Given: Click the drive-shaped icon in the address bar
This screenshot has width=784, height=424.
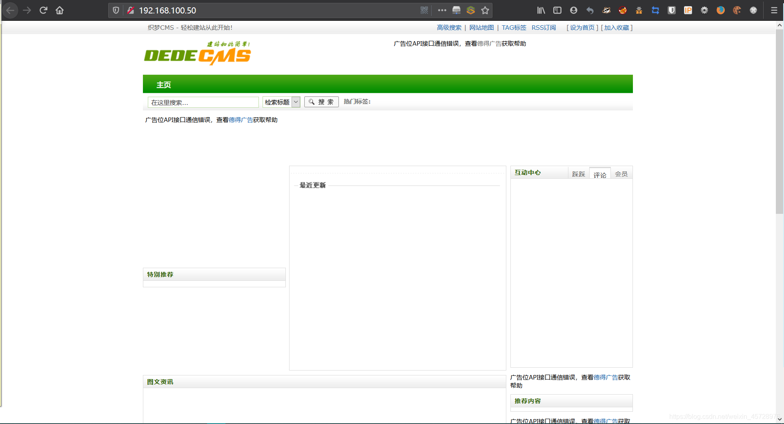Looking at the screenshot, I should tap(457, 10).
